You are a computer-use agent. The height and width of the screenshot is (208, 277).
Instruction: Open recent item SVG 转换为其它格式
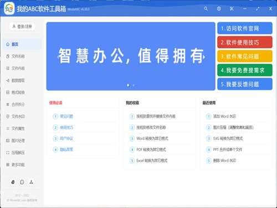click(x=228, y=138)
